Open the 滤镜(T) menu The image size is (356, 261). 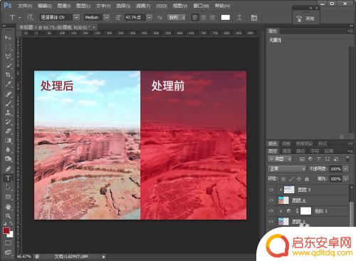click(x=143, y=6)
